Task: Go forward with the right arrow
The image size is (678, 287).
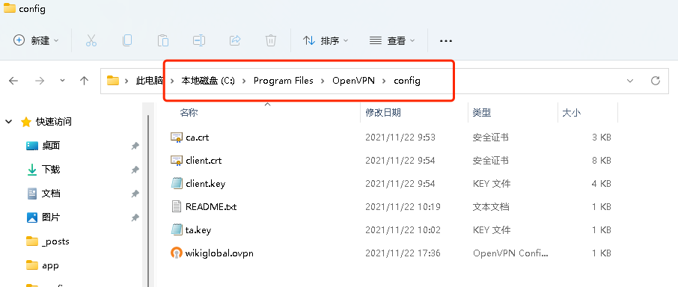Action: pyautogui.click(x=40, y=81)
